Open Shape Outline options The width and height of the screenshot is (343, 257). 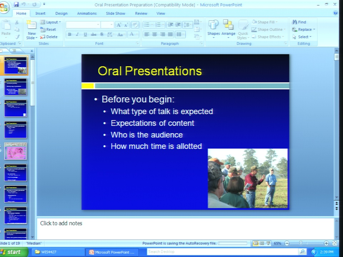(x=268, y=30)
